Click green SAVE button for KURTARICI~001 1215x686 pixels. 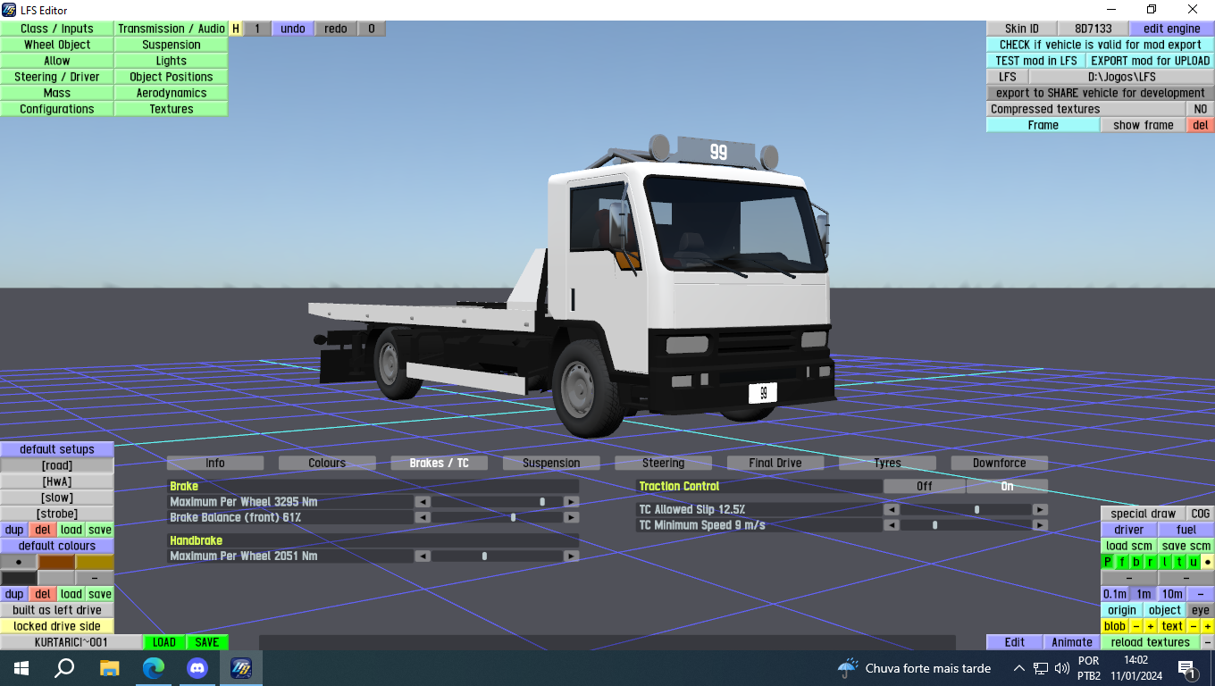[207, 642]
